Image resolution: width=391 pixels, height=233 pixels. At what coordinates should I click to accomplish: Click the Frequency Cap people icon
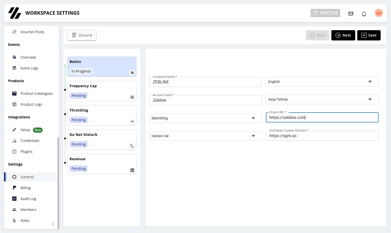click(132, 97)
